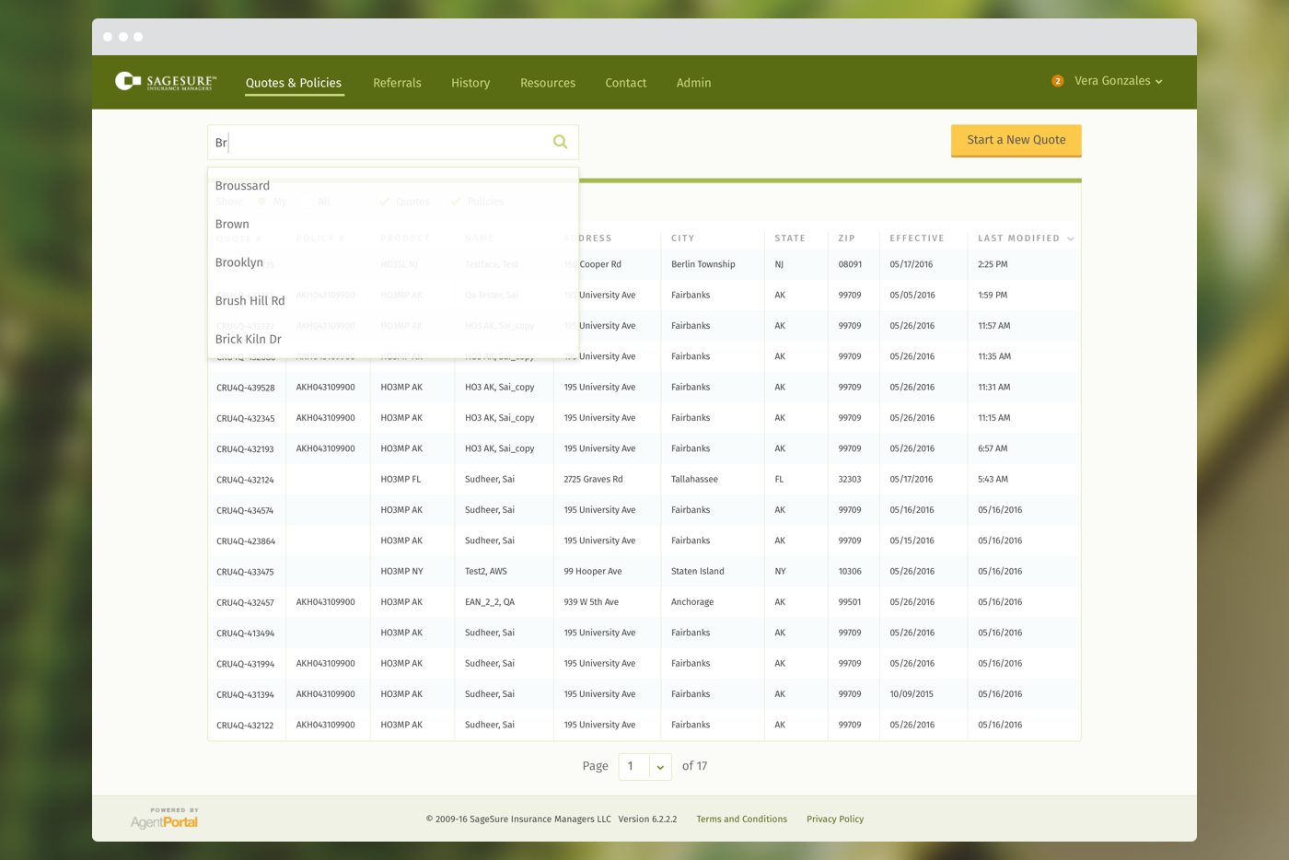Screen dimensions: 1289x860
Task: Click name EAN_2_2, QA
Action: point(490,602)
